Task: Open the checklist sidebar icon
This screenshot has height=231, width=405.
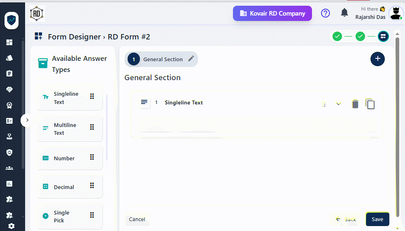Action: 9,121
